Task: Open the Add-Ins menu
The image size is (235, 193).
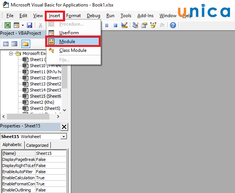Action: pos(145,16)
